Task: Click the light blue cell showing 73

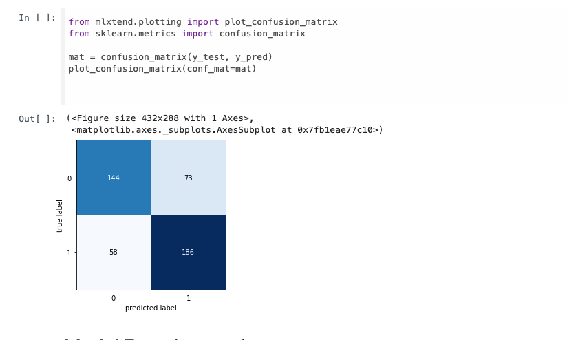Action: (x=189, y=178)
